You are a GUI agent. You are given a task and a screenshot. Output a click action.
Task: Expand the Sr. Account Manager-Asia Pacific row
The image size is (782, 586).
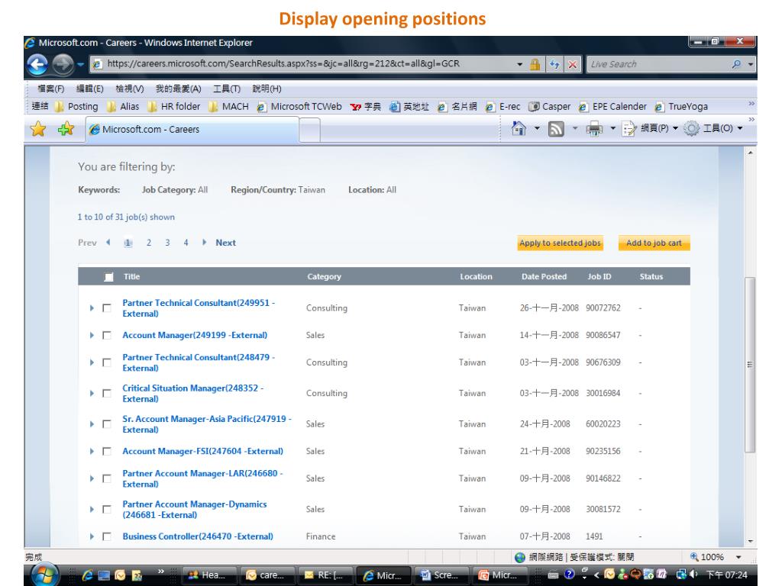(x=92, y=424)
